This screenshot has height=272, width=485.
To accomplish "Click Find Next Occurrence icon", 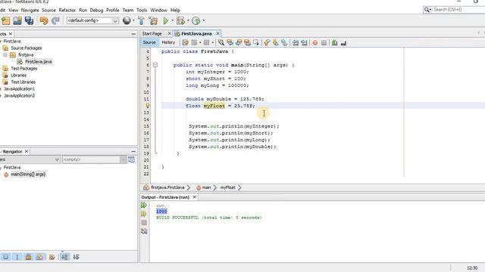I will point(239,42).
